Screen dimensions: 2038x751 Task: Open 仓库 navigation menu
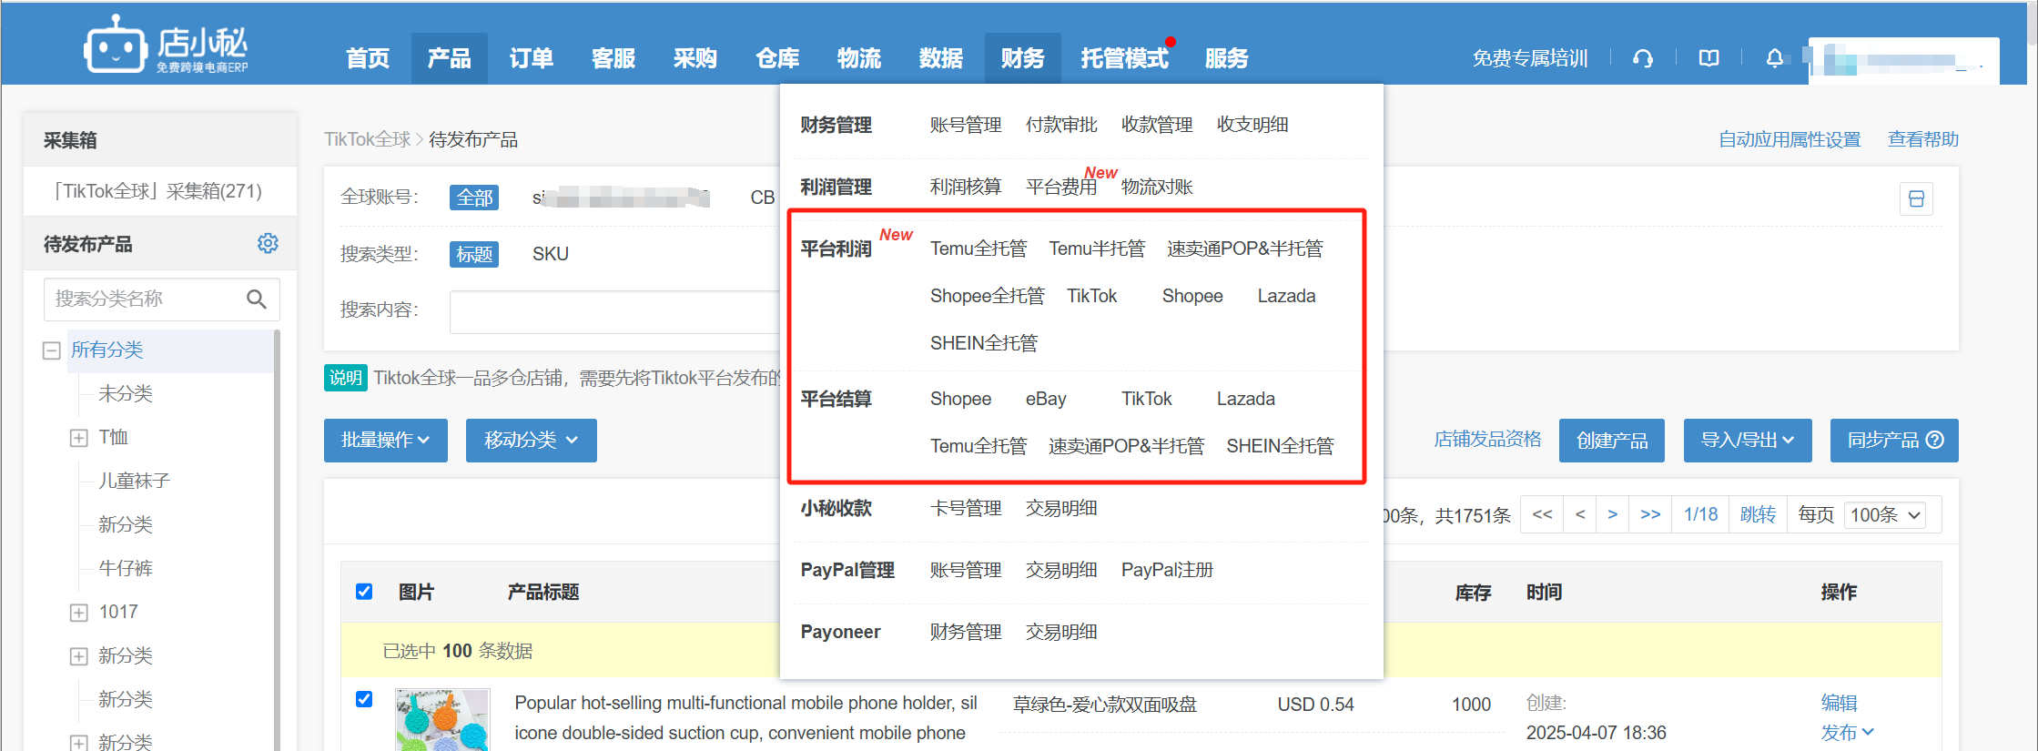tap(777, 58)
